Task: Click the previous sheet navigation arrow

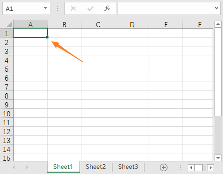Action: [14, 167]
